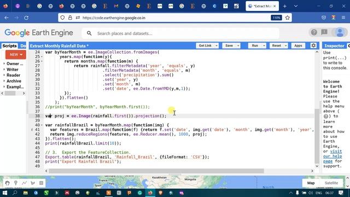Screen dimensions: 350x197
Task: Switch to the Scripts tab
Action: (9, 46)
